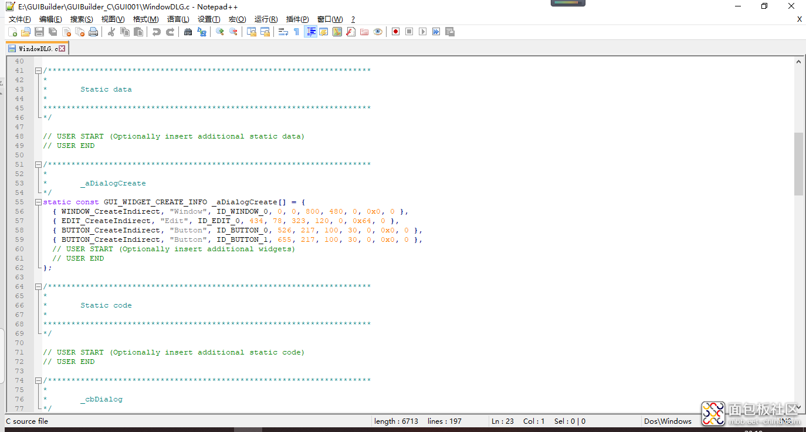Click the scrollbar down arrow
The width and height of the screenshot is (806, 432).
point(798,407)
